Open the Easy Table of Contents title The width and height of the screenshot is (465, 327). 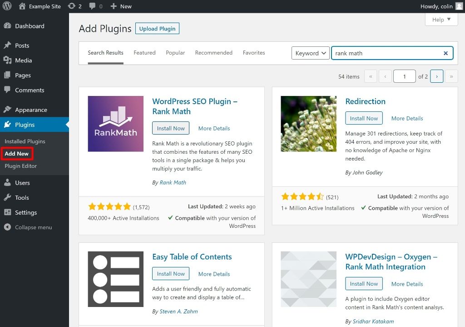click(192, 257)
